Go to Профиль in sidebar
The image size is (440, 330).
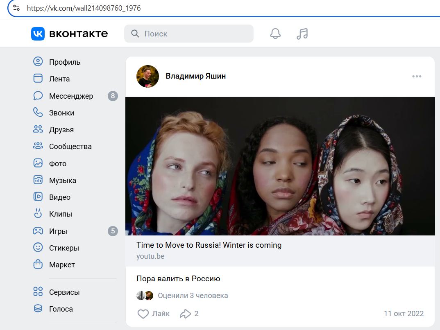click(64, 62)
